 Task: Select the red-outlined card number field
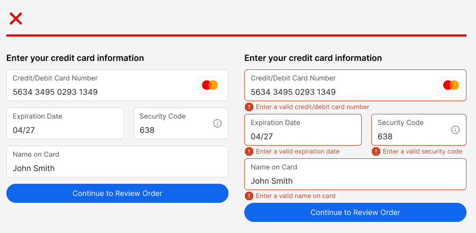click(x=338, y=86)
